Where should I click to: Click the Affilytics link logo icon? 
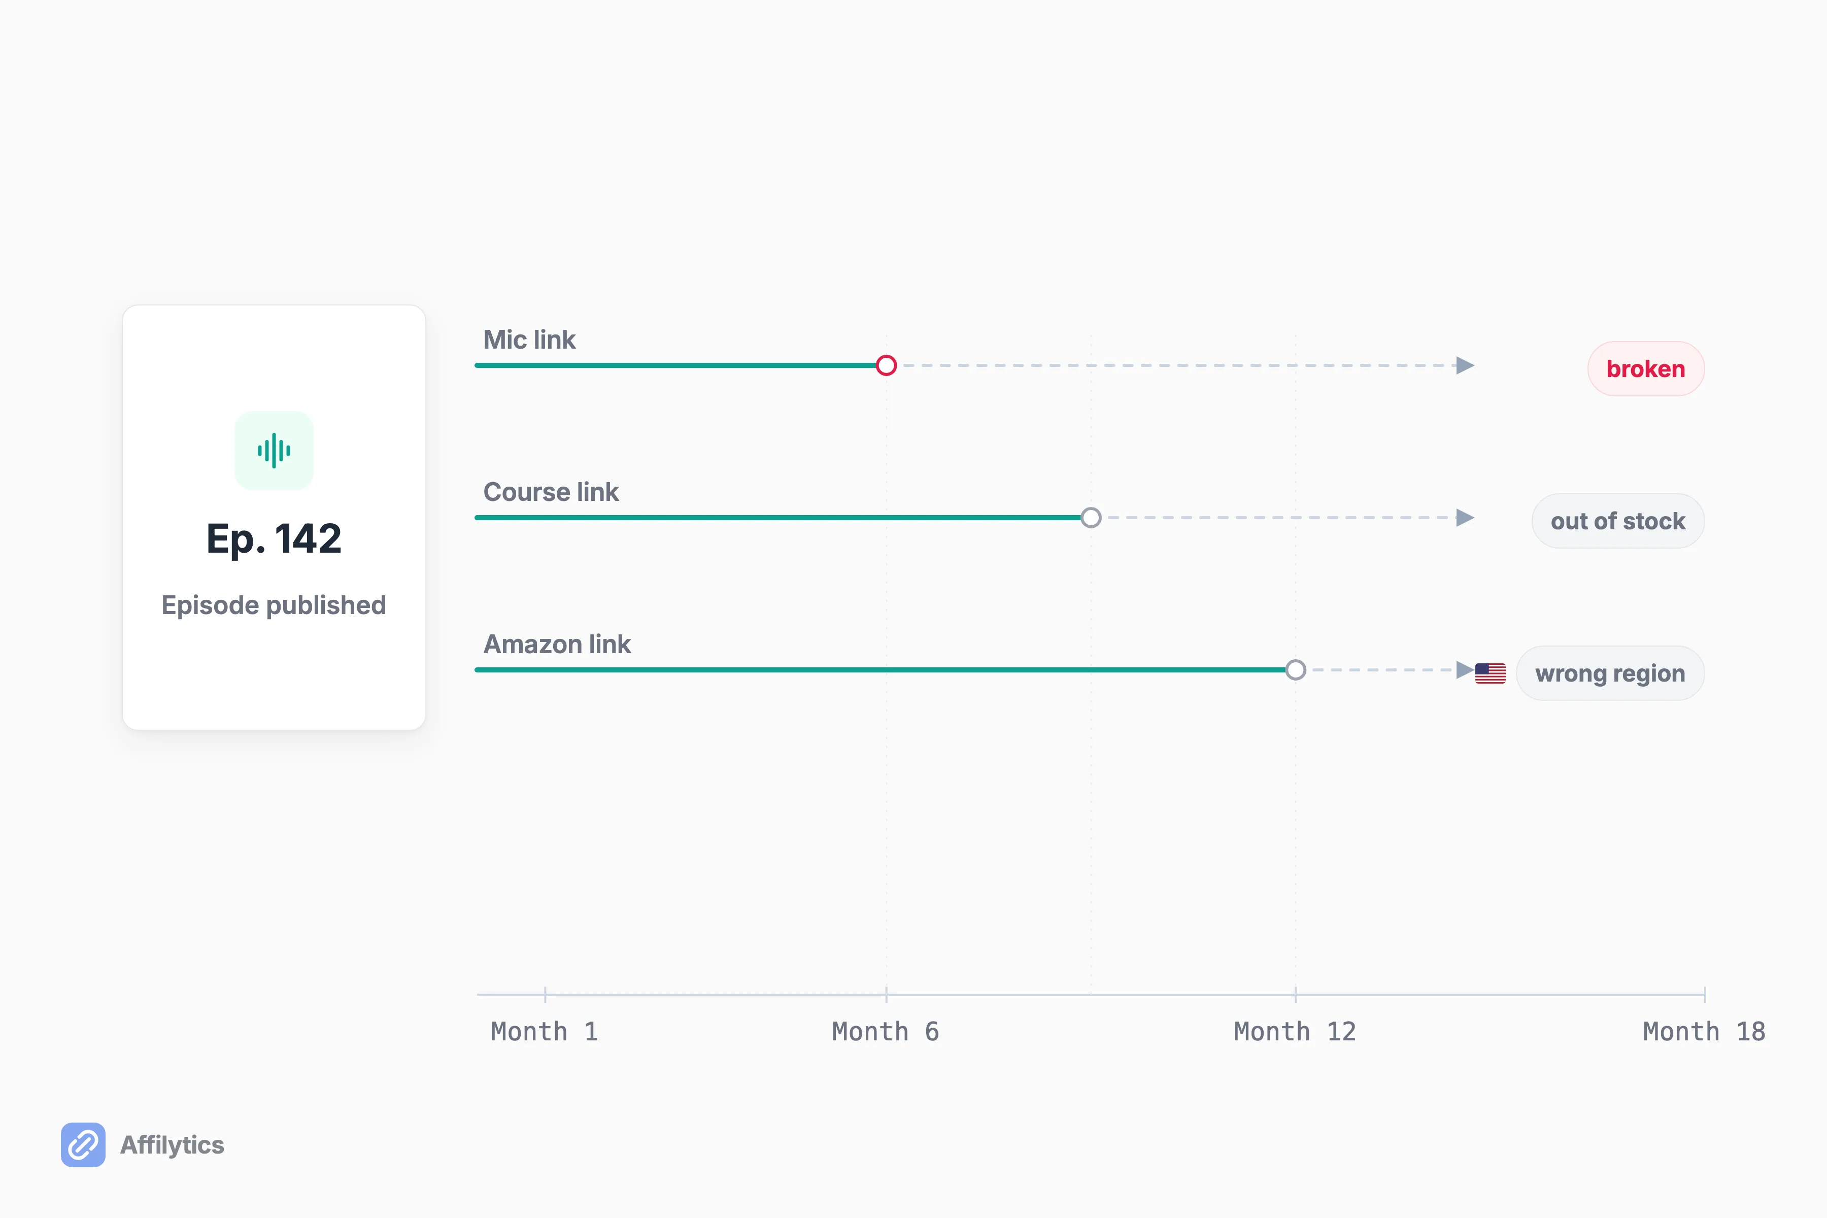(83, 1144)
